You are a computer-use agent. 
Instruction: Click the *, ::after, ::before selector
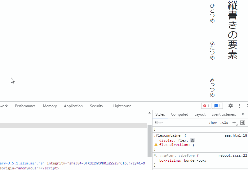pyautogui.click(x=175, y=156)
